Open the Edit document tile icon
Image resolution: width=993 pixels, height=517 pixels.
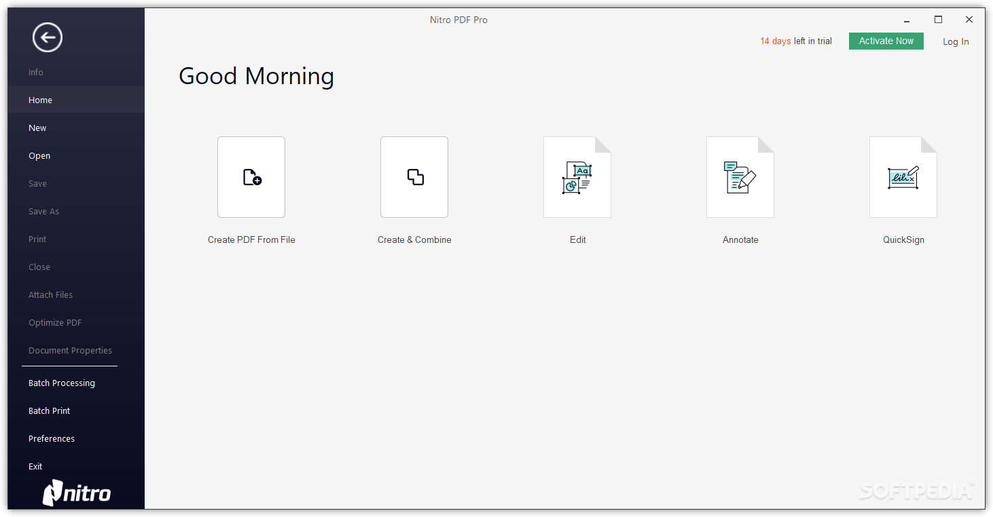pos(577,177)
